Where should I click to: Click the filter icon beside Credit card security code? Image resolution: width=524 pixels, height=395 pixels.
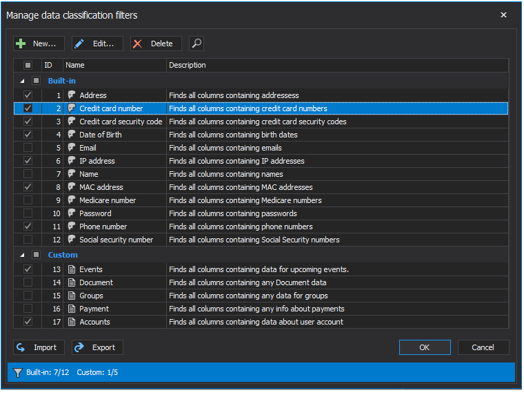click(x=72, y=121)
